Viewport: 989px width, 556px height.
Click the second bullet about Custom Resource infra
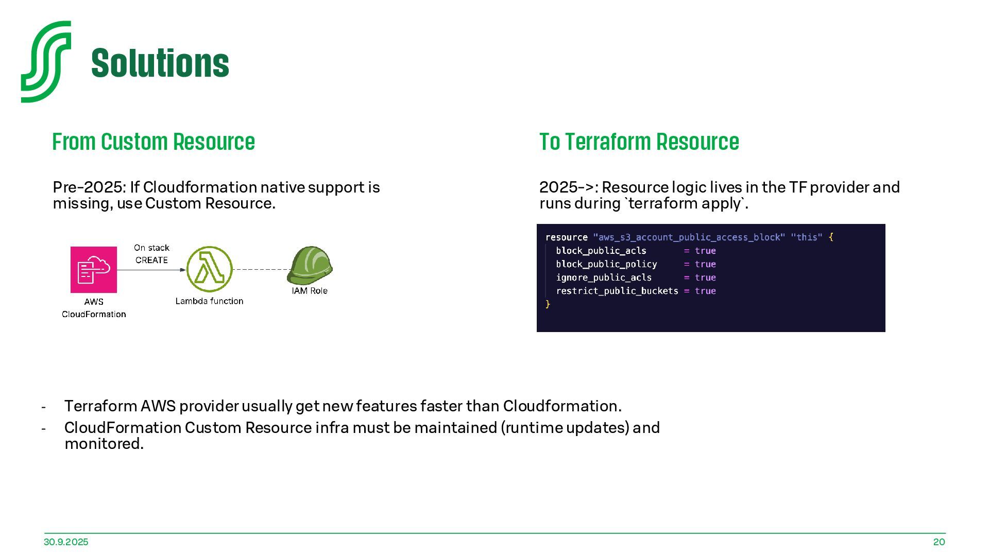[x=362, y=435]
